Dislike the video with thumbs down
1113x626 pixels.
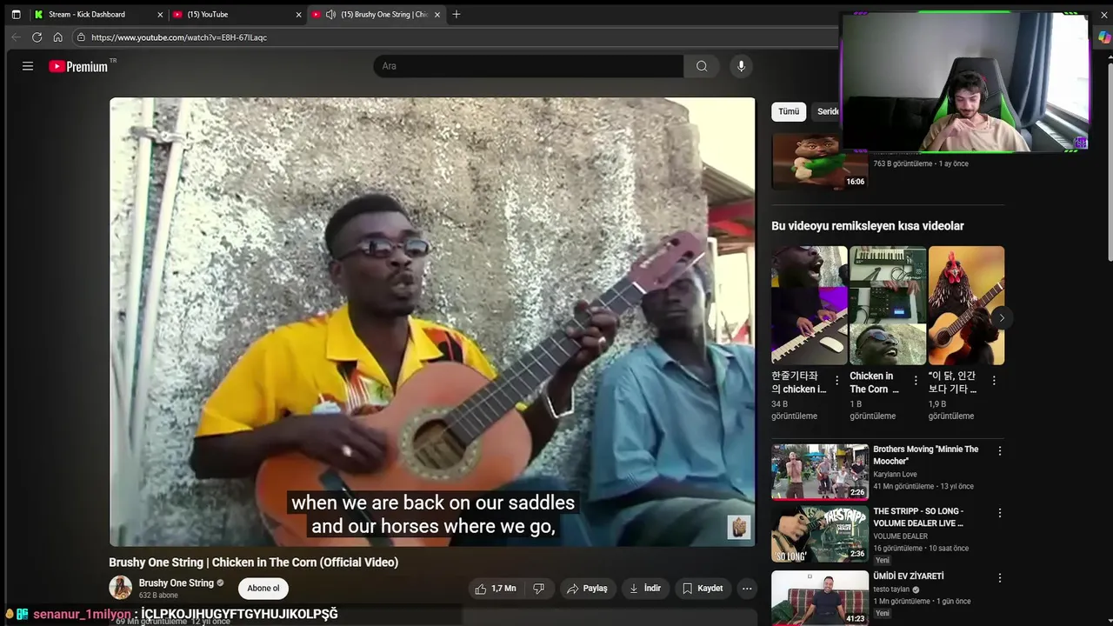click(538, 589)
